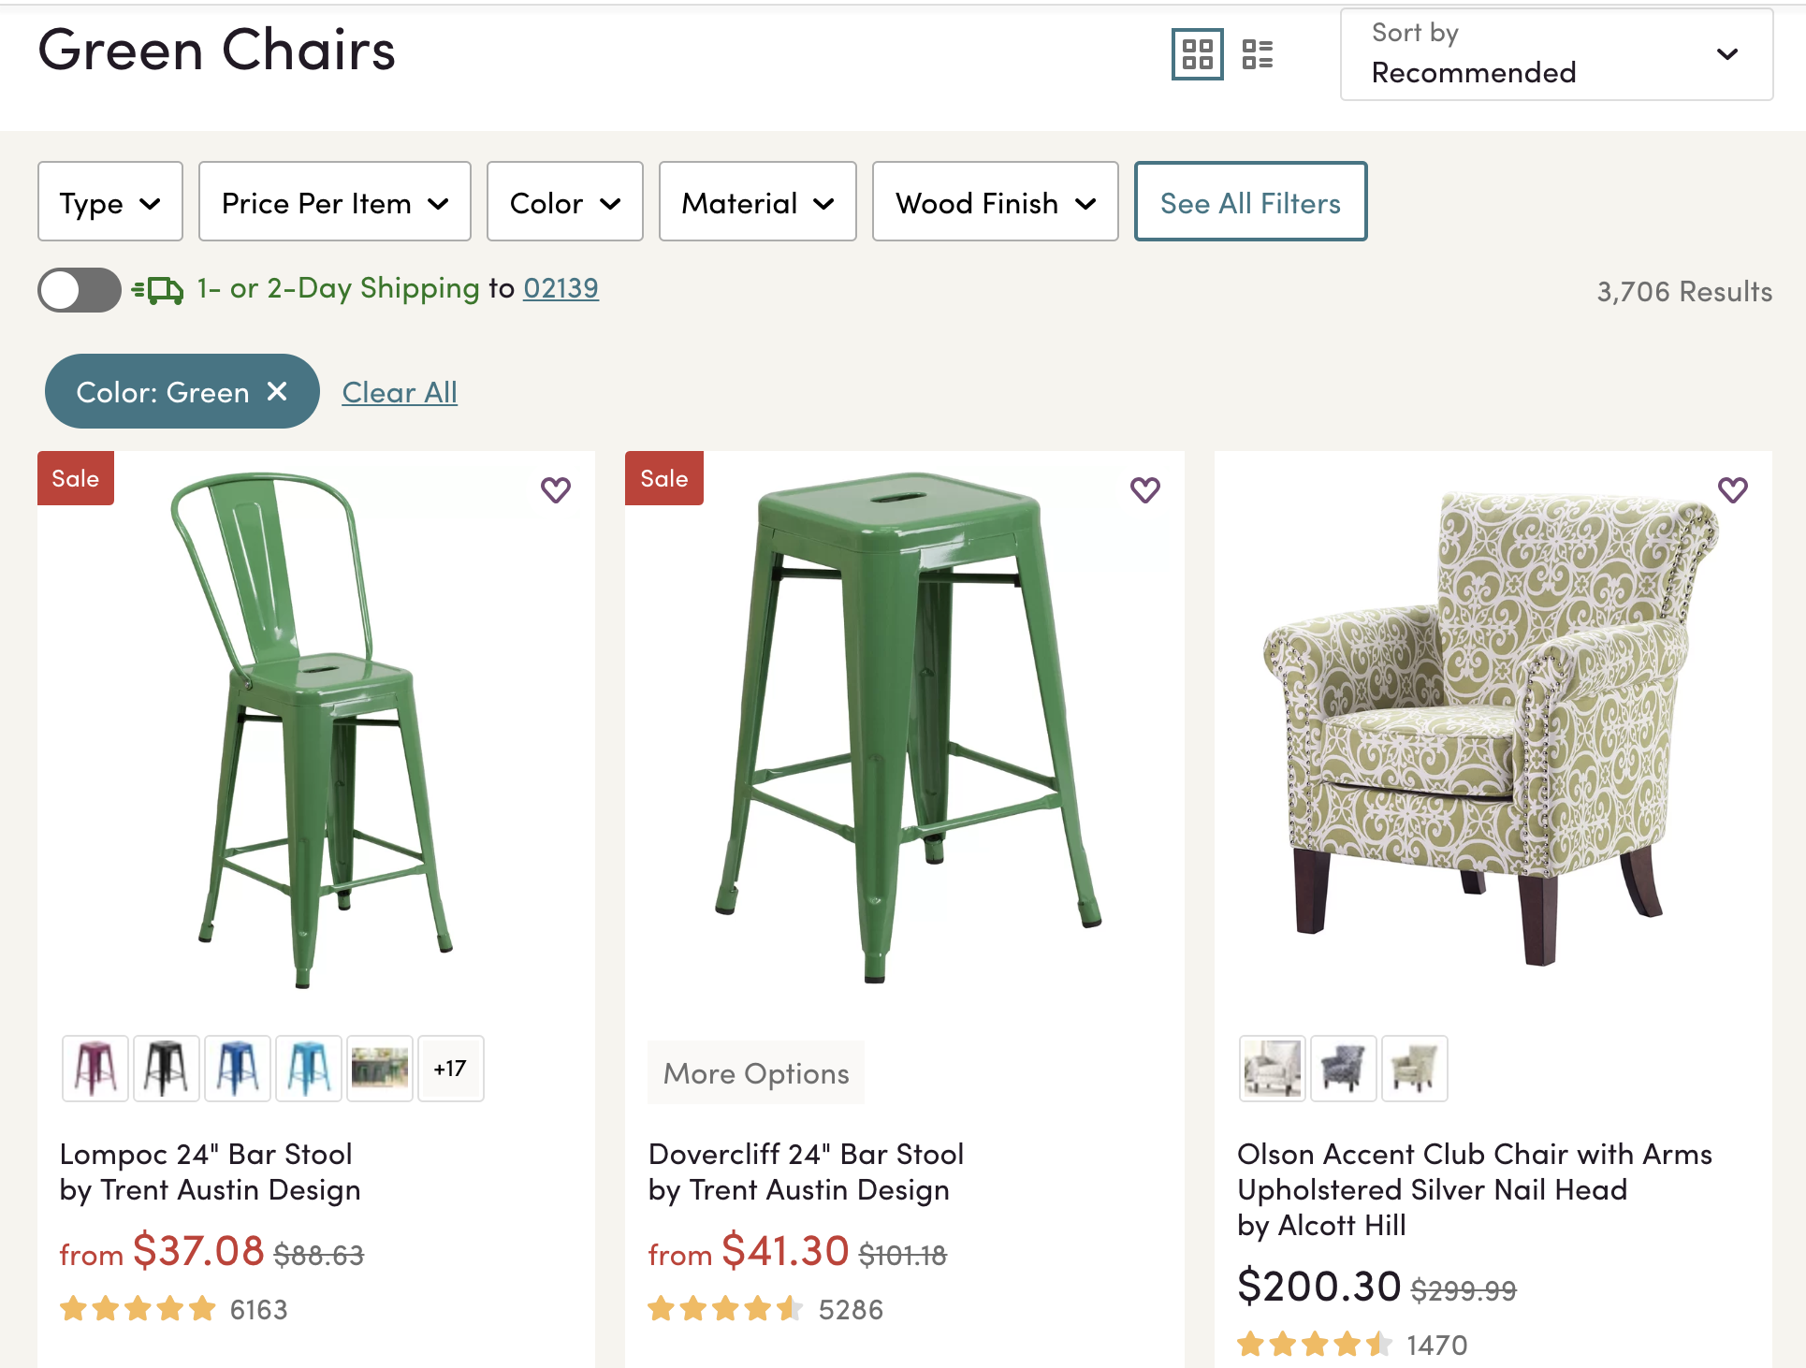Open the Wood Finish filter
The height and width of the screenshot is (1368, 1806).
pyautogui.click(x=995, y=202)
